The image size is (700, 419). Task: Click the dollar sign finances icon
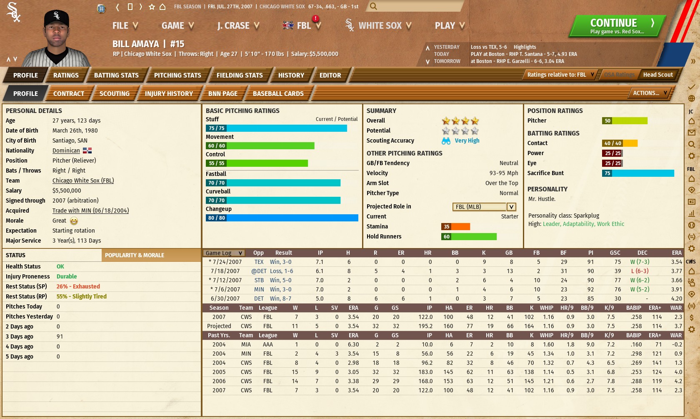(x=692, y=318)
